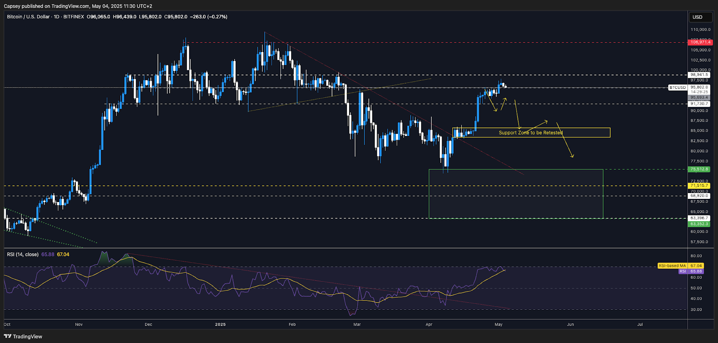Click the yellow 71,515.7 price label

tap(699, 185)
